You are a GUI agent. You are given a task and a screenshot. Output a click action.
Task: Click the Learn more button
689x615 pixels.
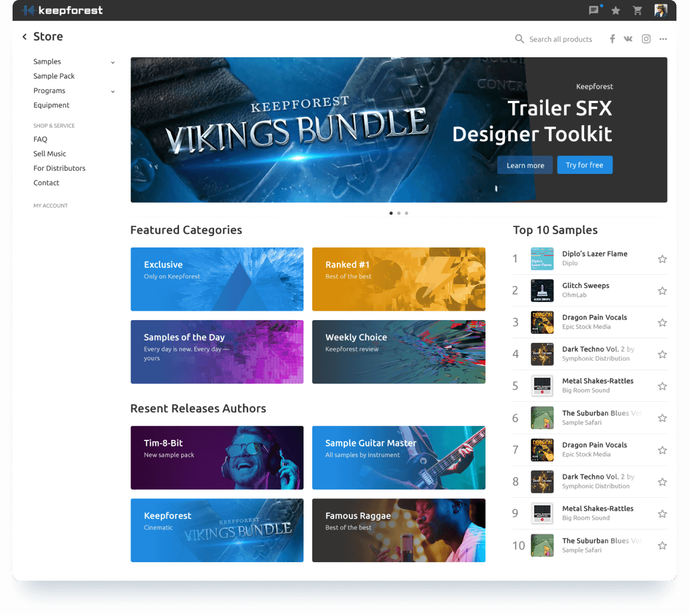click(525, 165)
